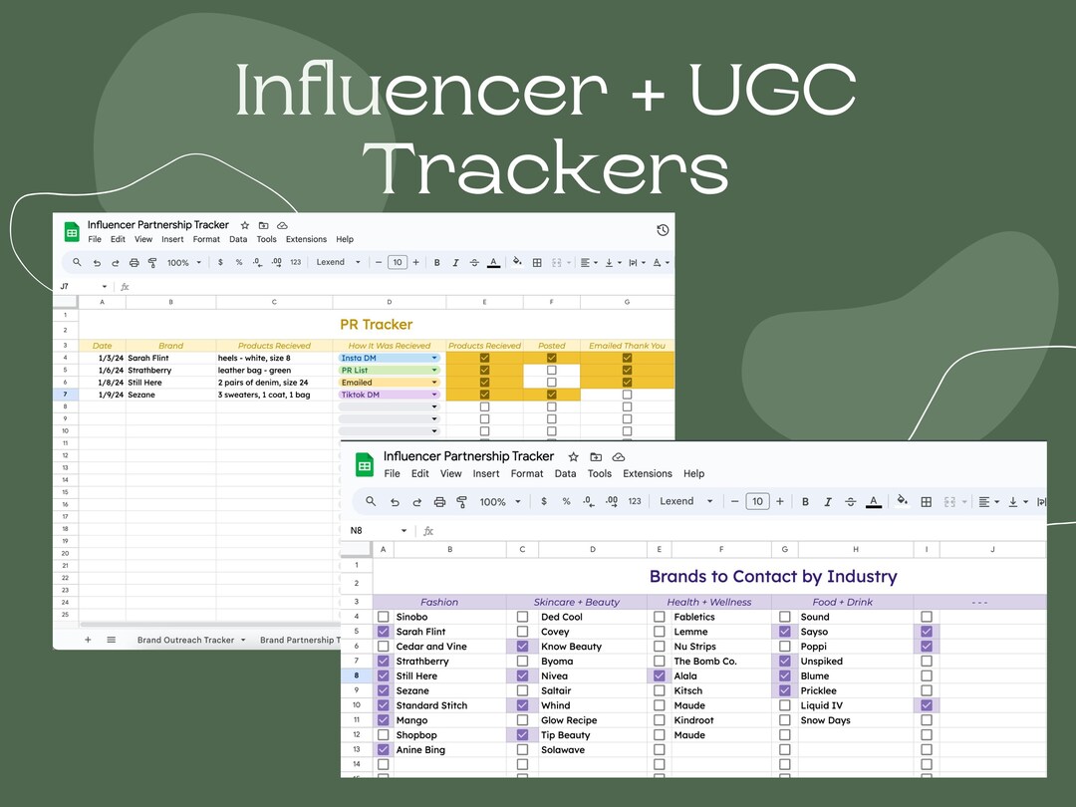Switch to the Brand Outreach Tracker sheet tab

(189, 640)
